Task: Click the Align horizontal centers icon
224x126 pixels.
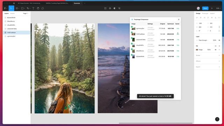Action: click(201, 17)
